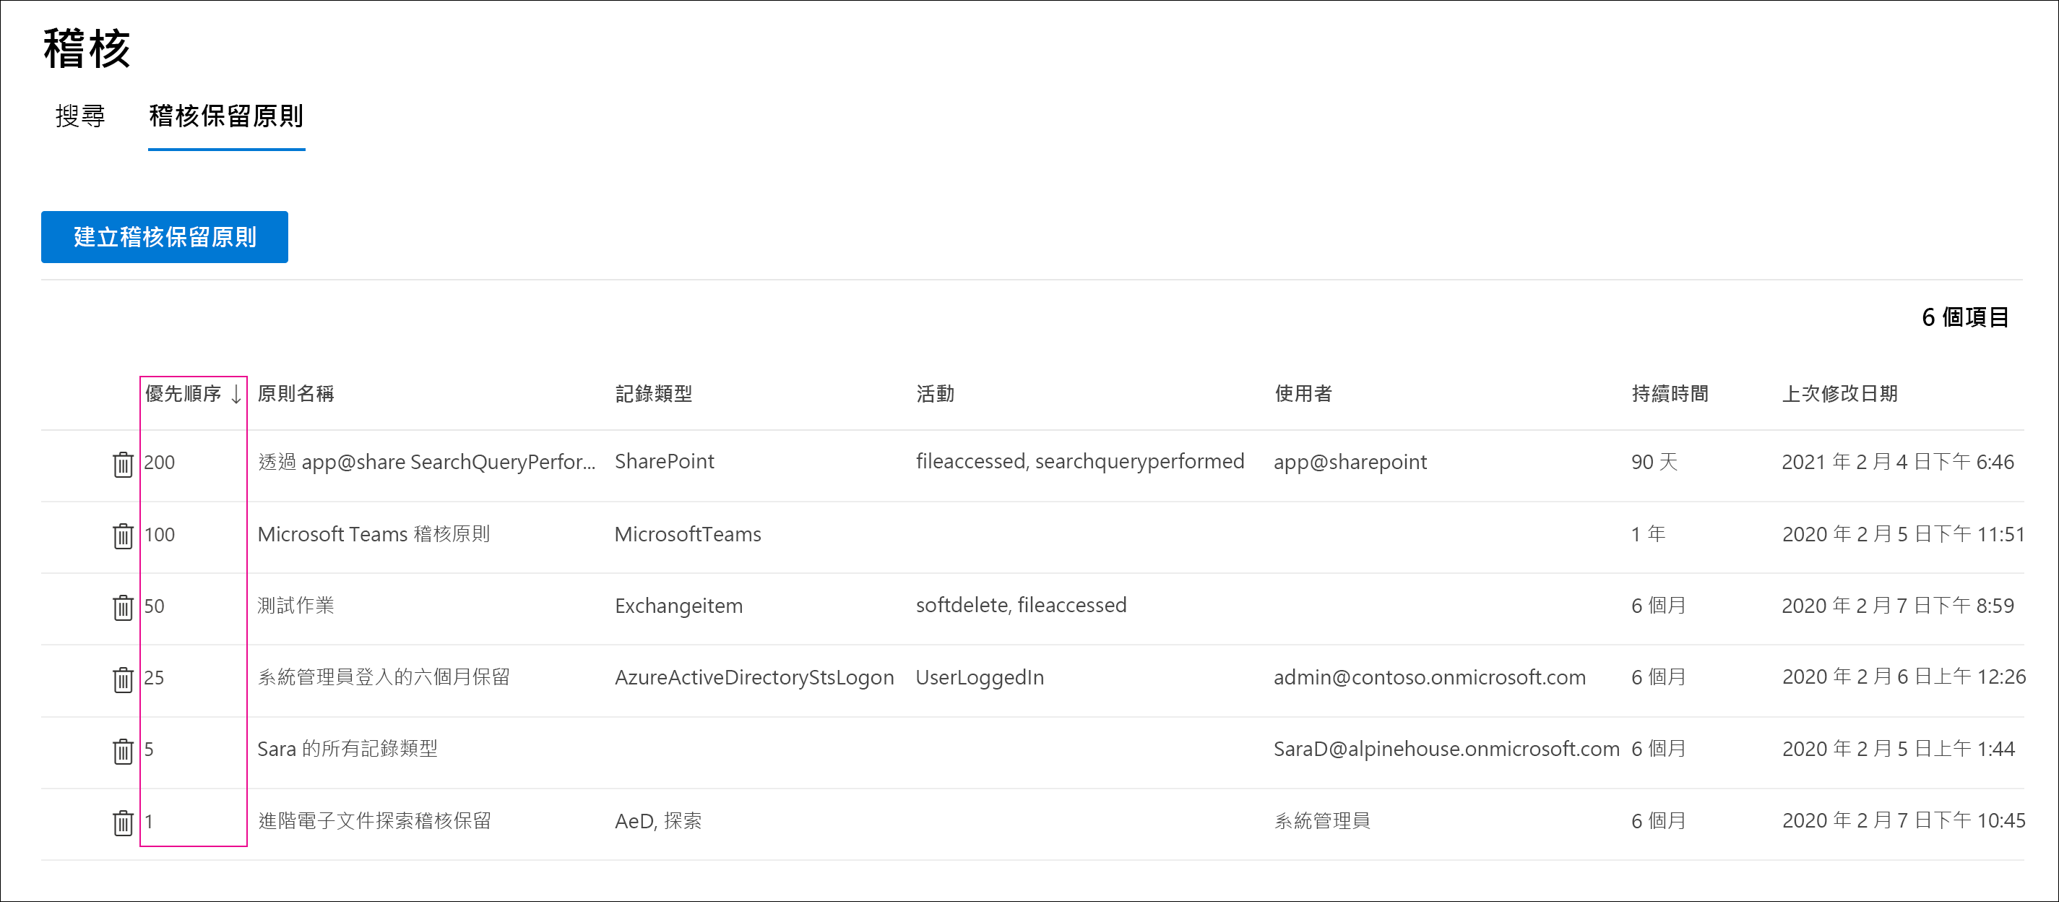Select the AeD, 探索 record type cell
Viewport: 2059px width, 902px height.
pyautogui.click(x=658, y=821)
